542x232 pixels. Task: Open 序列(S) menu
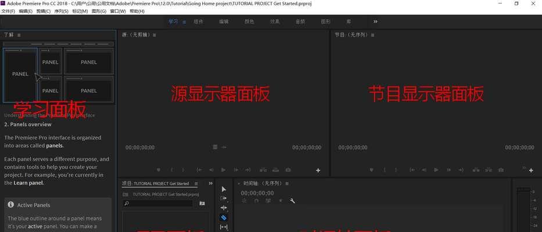coord(62,11)
